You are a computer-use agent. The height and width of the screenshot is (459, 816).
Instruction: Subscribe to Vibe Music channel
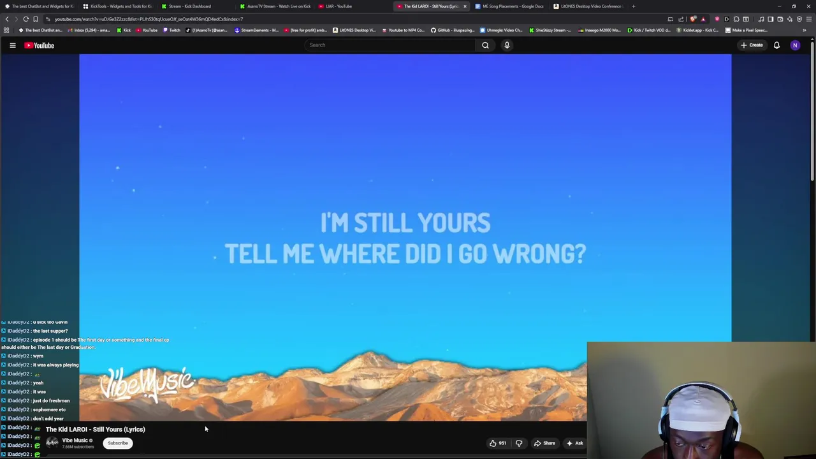click(x=117, y=443)
